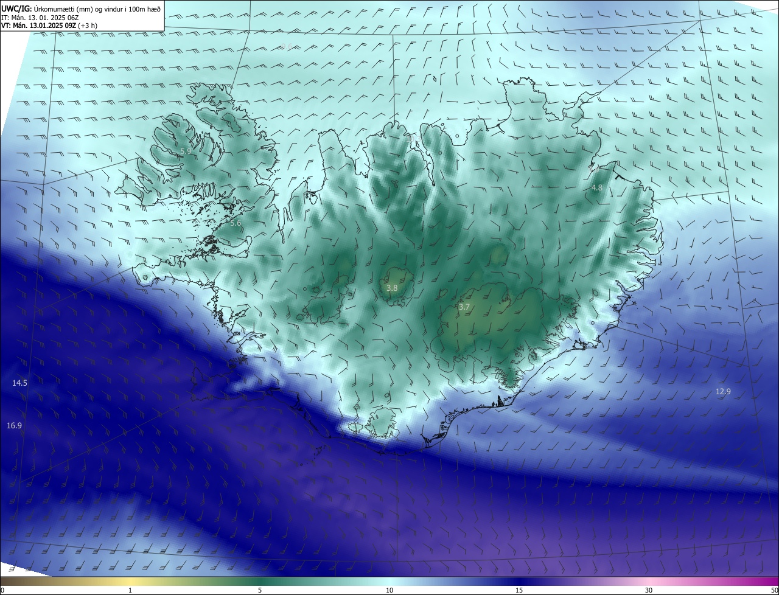Click the color scale label 5
779x595 pixels.
click(x=260, y=590)
